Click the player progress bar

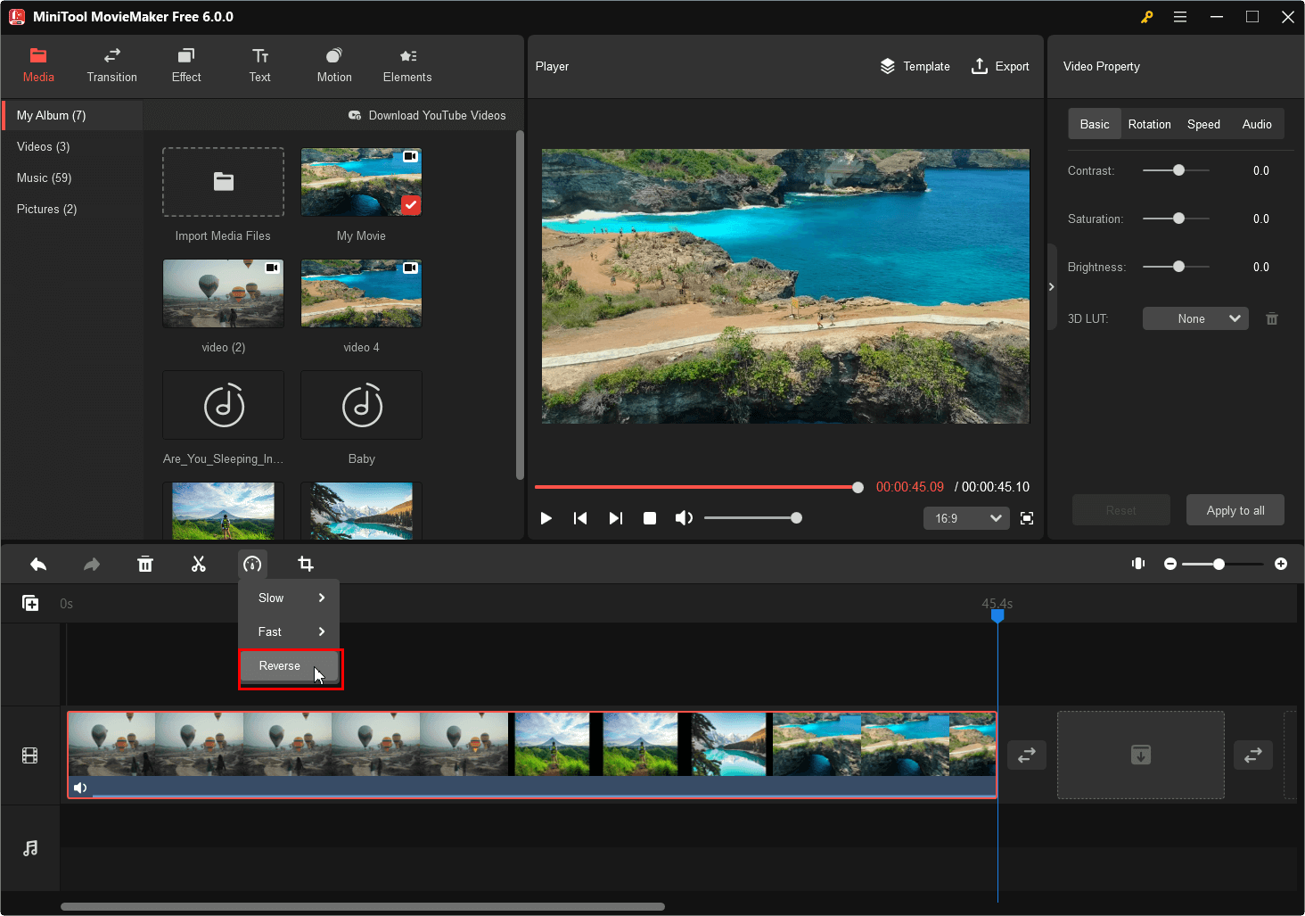coord(699,487)
